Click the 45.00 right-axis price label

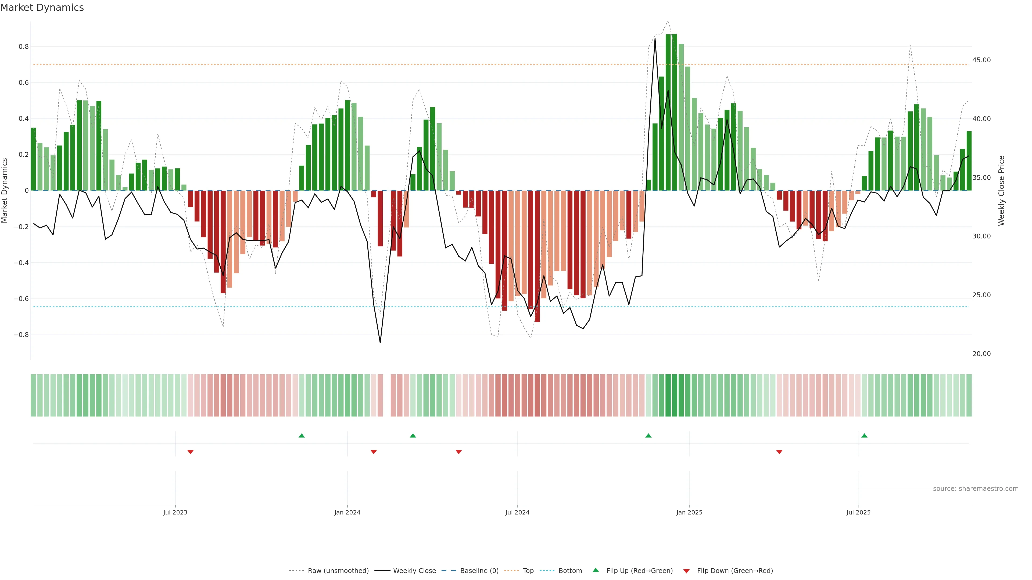coord(981,60)
